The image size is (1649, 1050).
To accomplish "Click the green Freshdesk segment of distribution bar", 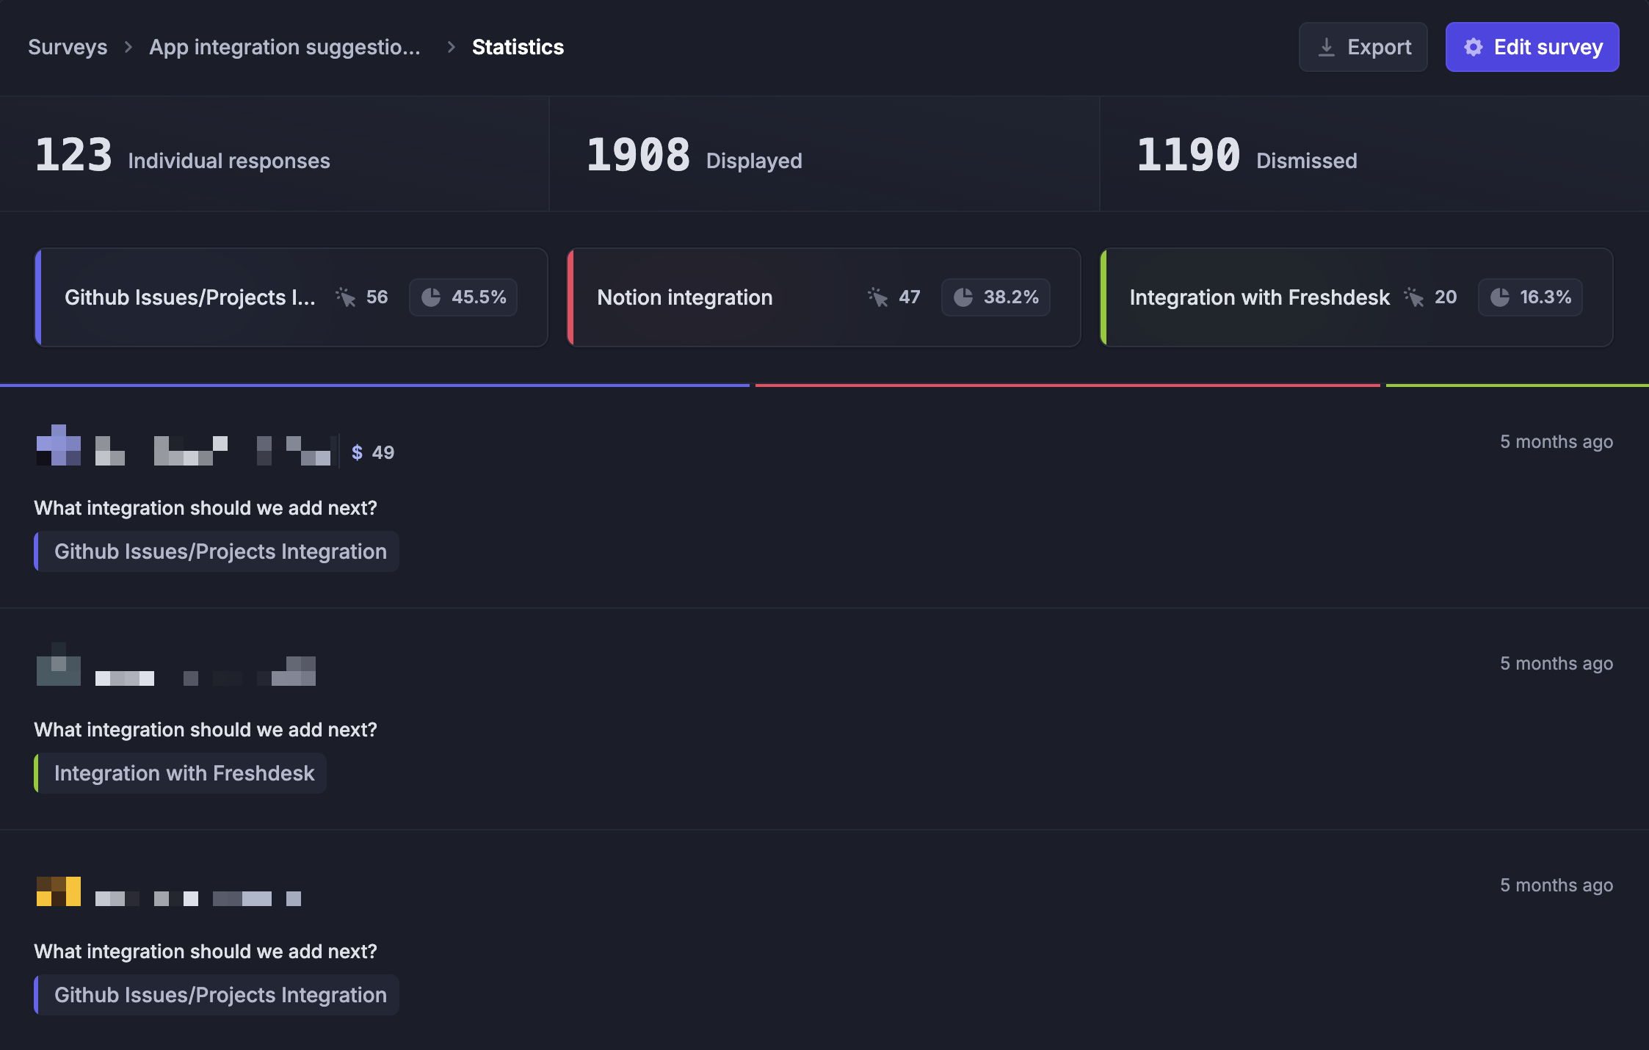I will (1518, 385).
